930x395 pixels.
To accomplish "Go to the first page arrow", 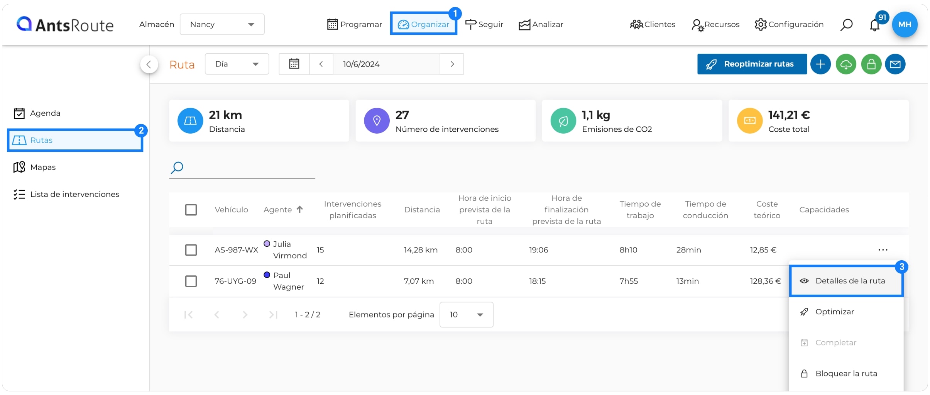I will [x=188, y=315].
